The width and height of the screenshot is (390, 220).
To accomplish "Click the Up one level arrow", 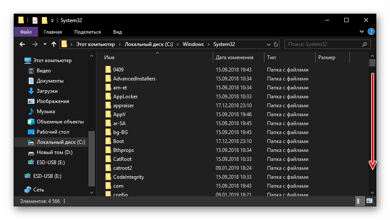I will (x=54, y=44).
